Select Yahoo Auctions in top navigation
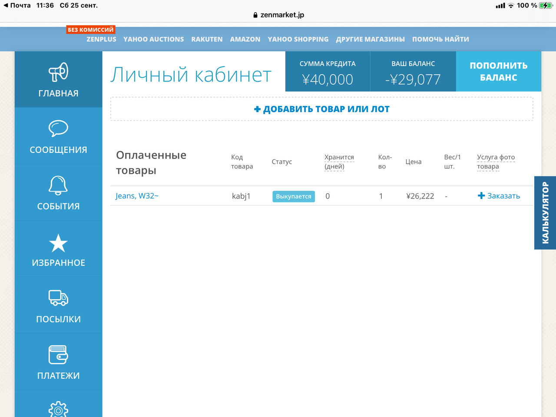Image resolution: width=556 pixels, height=417 pixels. click(153, 39)
